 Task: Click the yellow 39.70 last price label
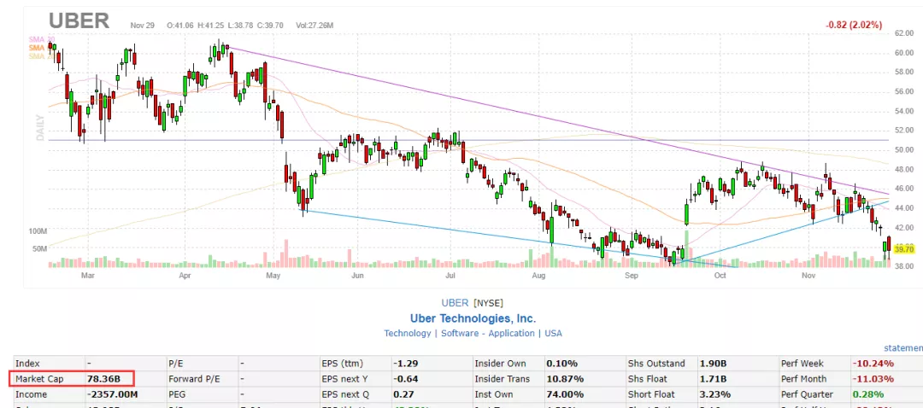tap(903, 249)
